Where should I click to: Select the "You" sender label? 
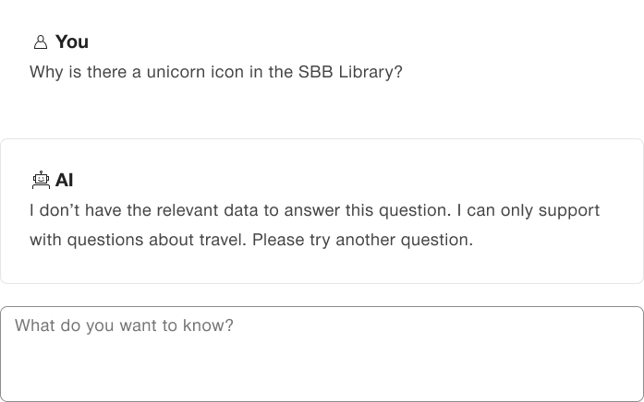click(x=72, y=41)
